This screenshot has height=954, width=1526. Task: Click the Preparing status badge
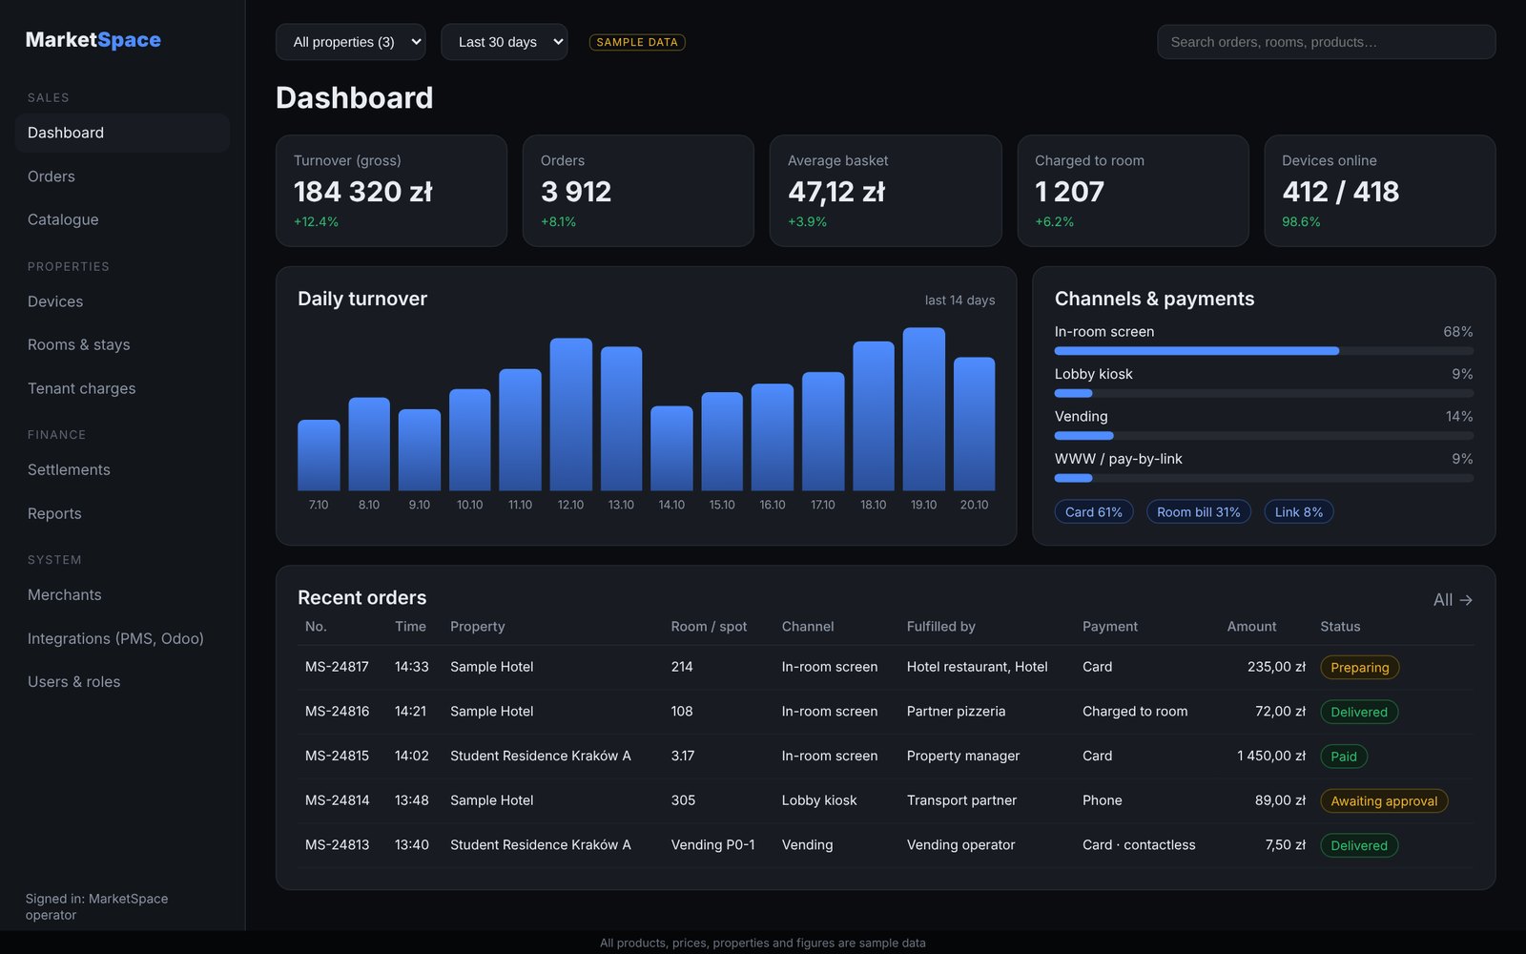click(1359, 668)
